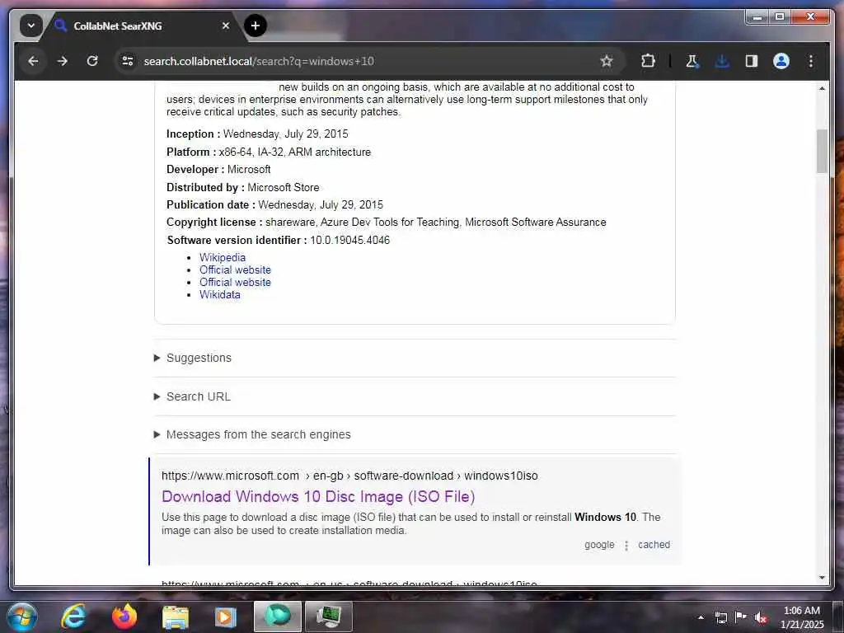Open the cached version of the result
This screenshot has width=844, height=633.
[654, 545]
